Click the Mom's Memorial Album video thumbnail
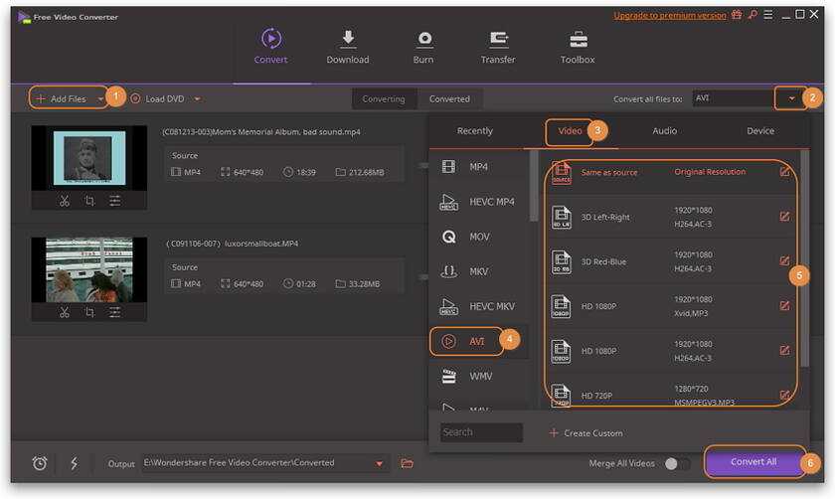The height and width of the screenshot is (499, 835). 88,158
